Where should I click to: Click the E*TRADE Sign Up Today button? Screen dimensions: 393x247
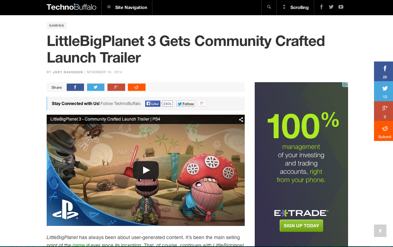click(301, 226)
